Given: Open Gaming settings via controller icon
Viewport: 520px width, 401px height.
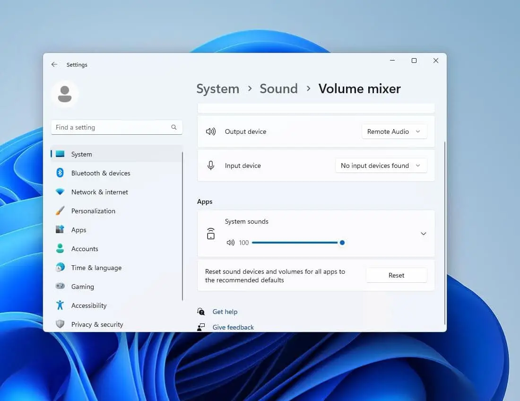Looking at the screenshot, I should (x=60, y=287).
